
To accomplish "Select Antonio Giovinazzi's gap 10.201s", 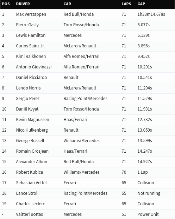I will pyautogui.click(x=145, y=67).
